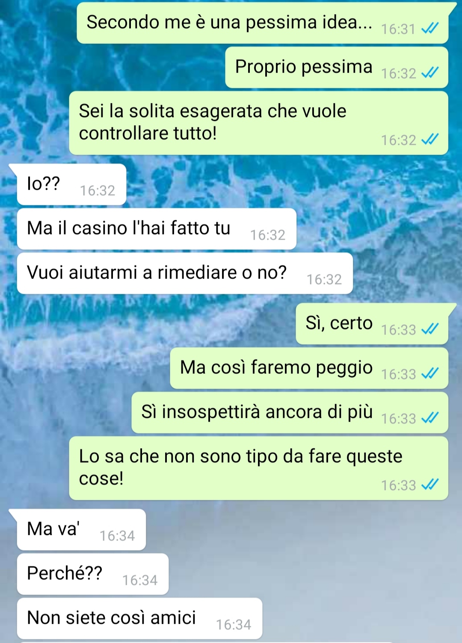Tap the 16:32 timestamp next to 'Io??'
This screenshot has height=643, width=462.
(x=98, y=191)
